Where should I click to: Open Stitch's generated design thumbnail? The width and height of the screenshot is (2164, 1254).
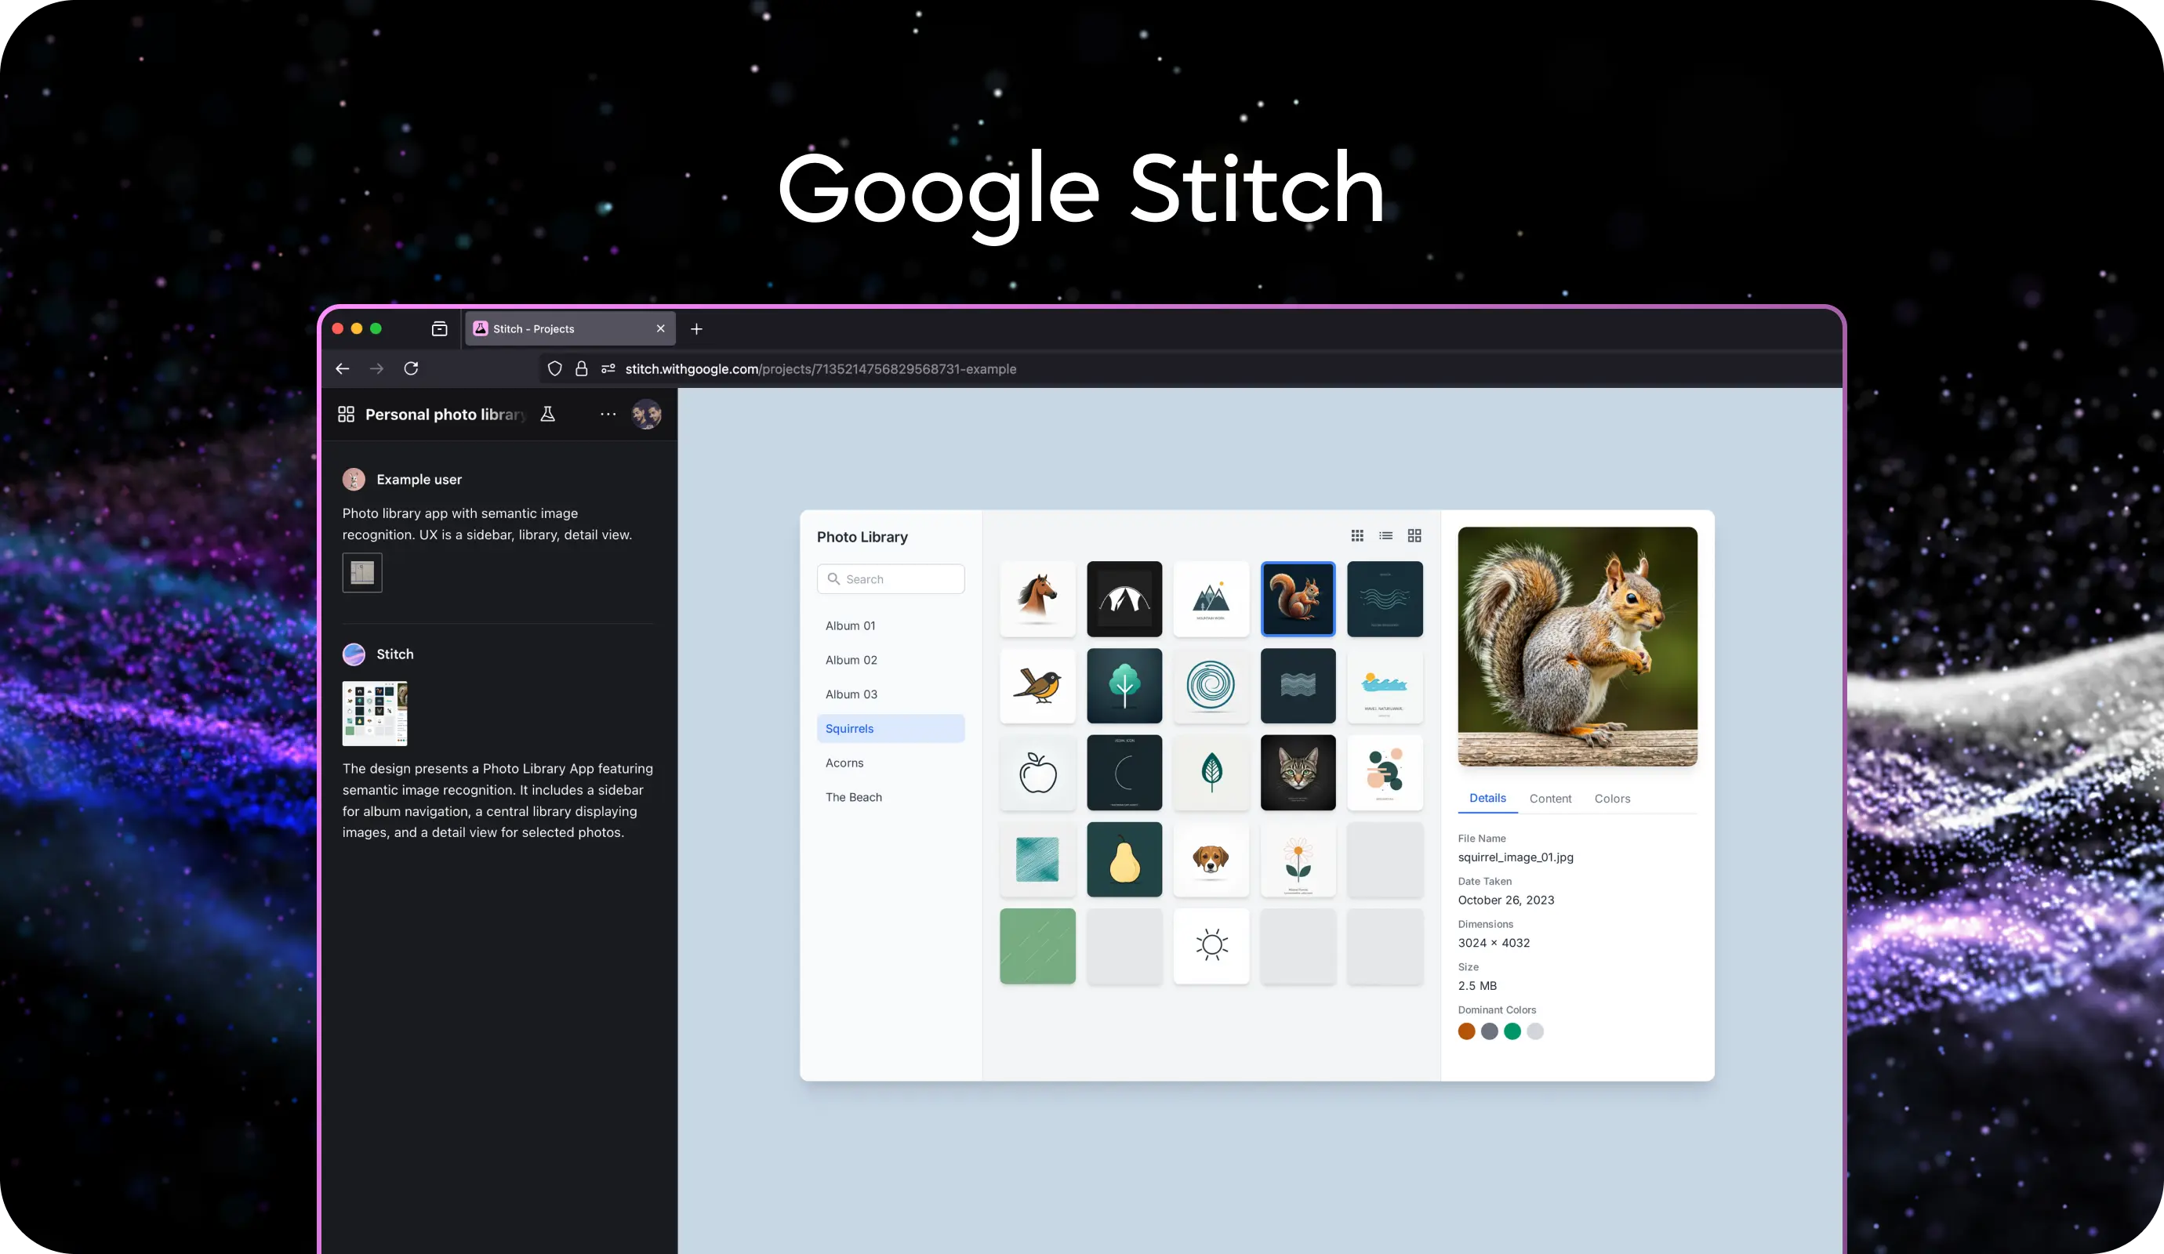point(375,713)
